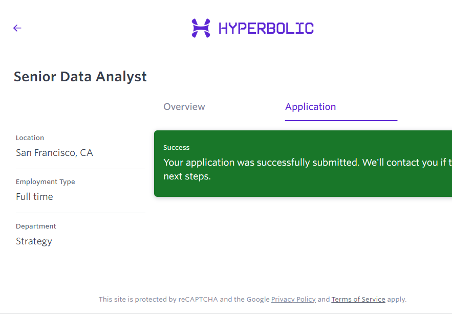Click the Hyperbolic logo symbol
452x319 pixels.
click(x=201, y=28)
